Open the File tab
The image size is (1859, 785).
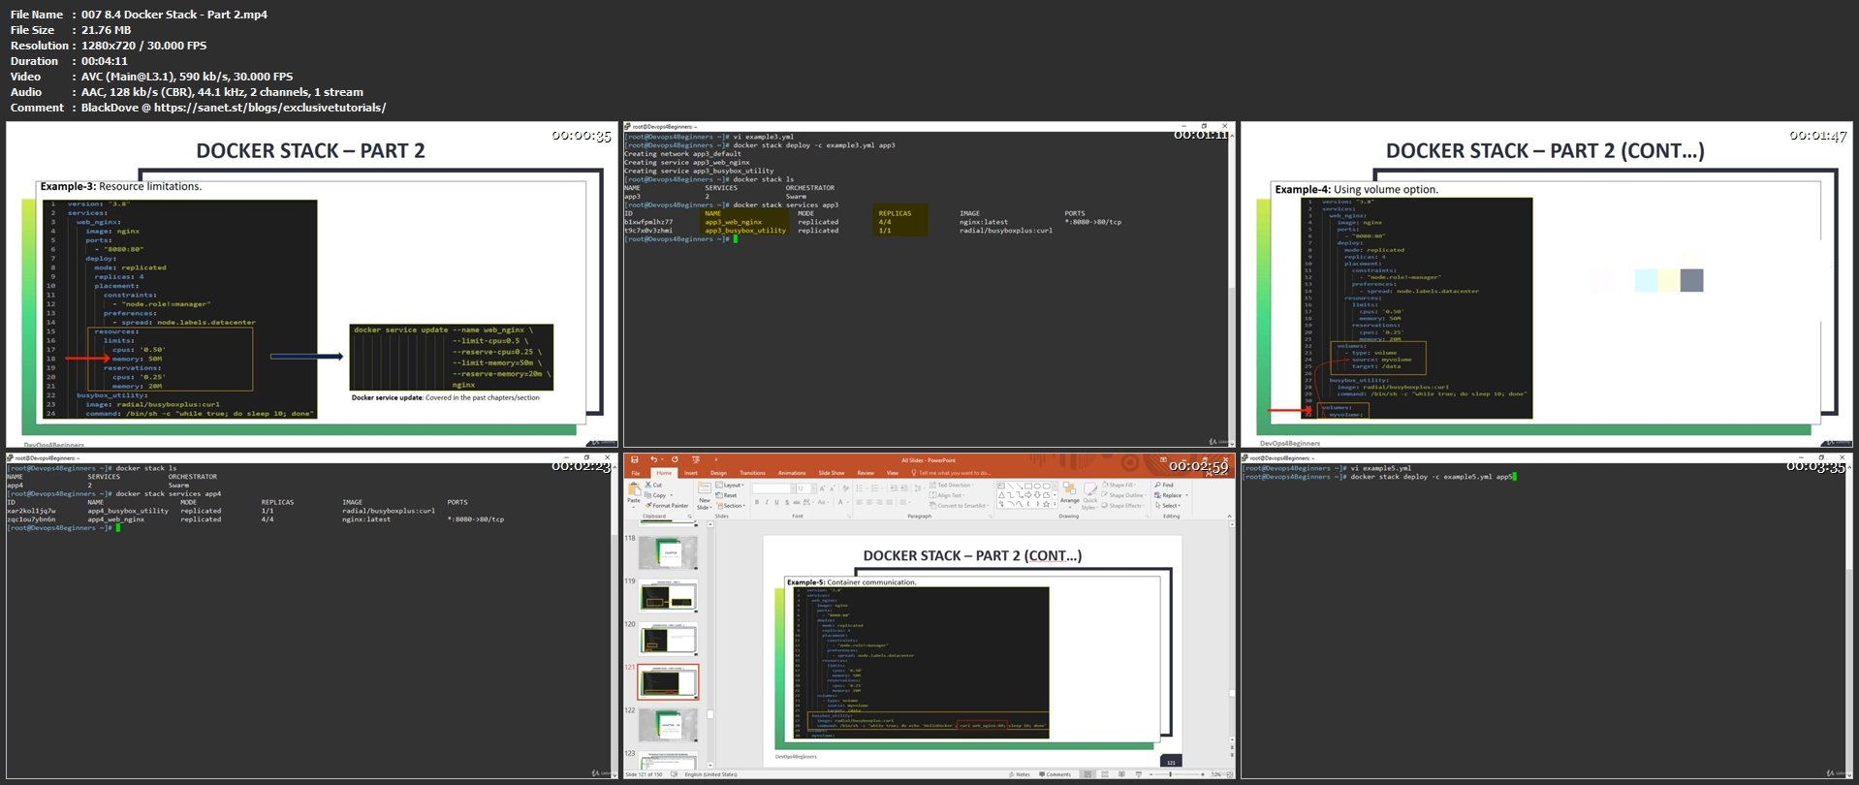(635, 473)
